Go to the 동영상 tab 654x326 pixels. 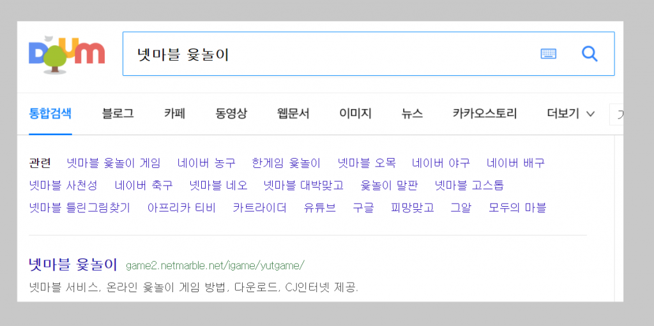point(231,114)
